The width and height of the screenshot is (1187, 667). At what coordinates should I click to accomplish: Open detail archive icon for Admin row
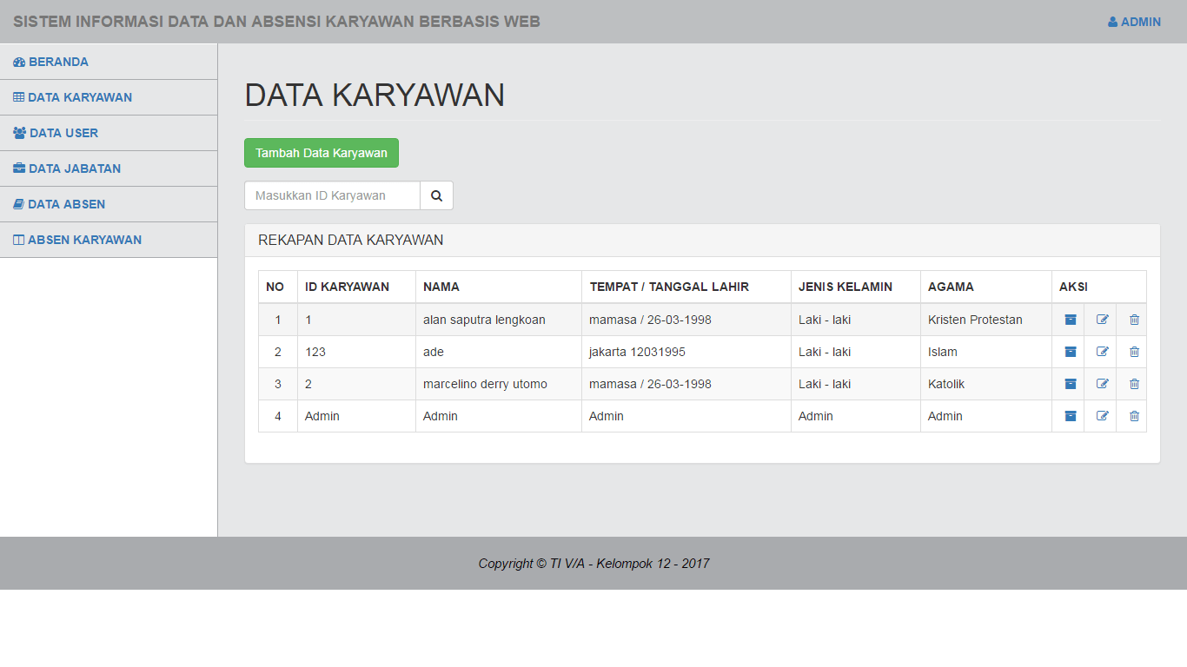click(x=1071, y=416)
